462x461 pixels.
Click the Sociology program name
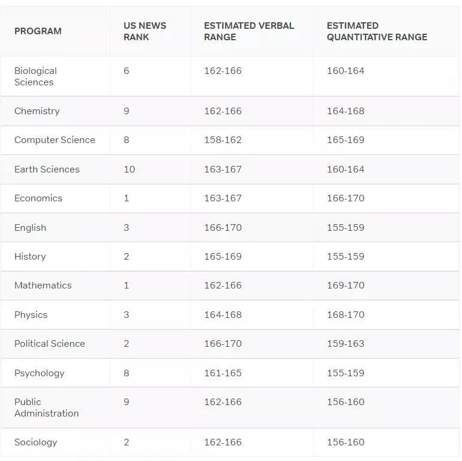pos(35,442)
